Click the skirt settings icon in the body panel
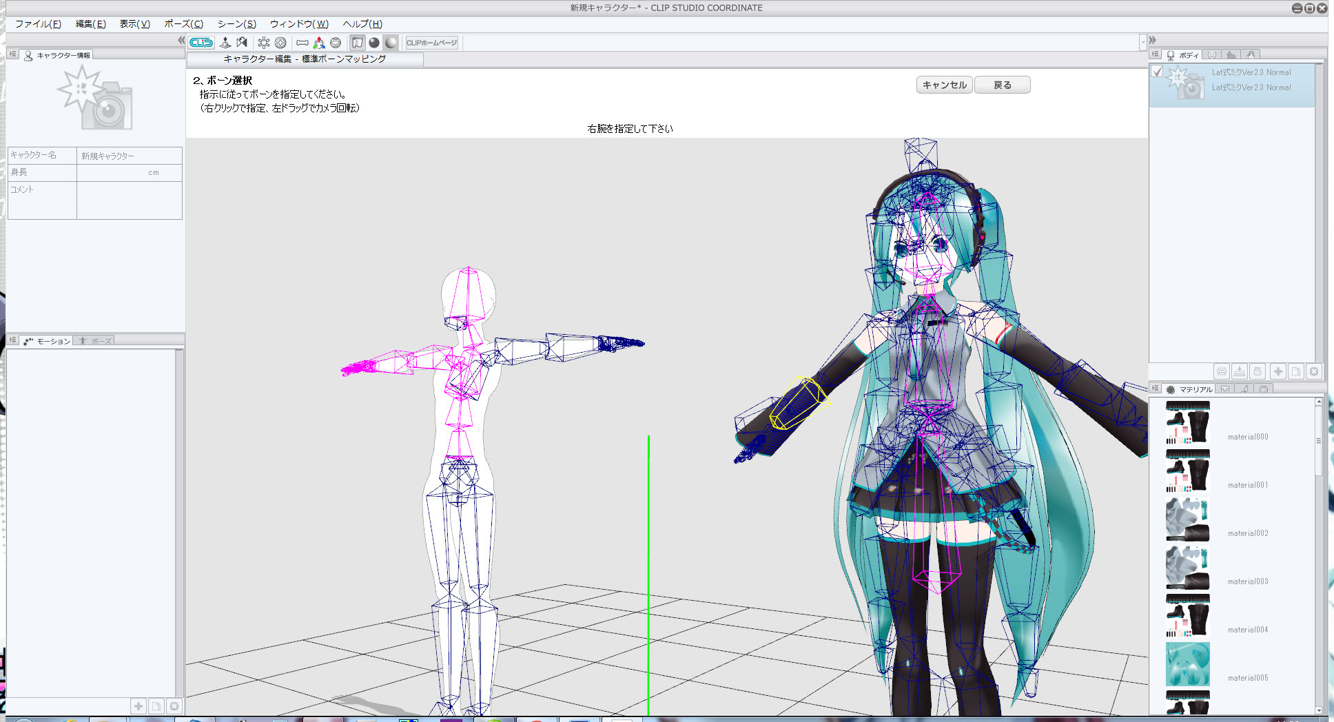 pyautogui.click(x=1258, y=371)
